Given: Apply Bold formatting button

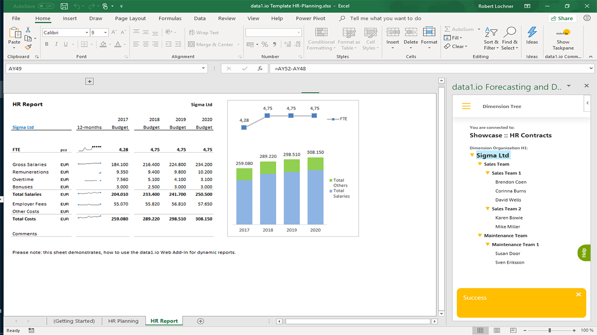Looking at the screenshot, I should point(46,44).
